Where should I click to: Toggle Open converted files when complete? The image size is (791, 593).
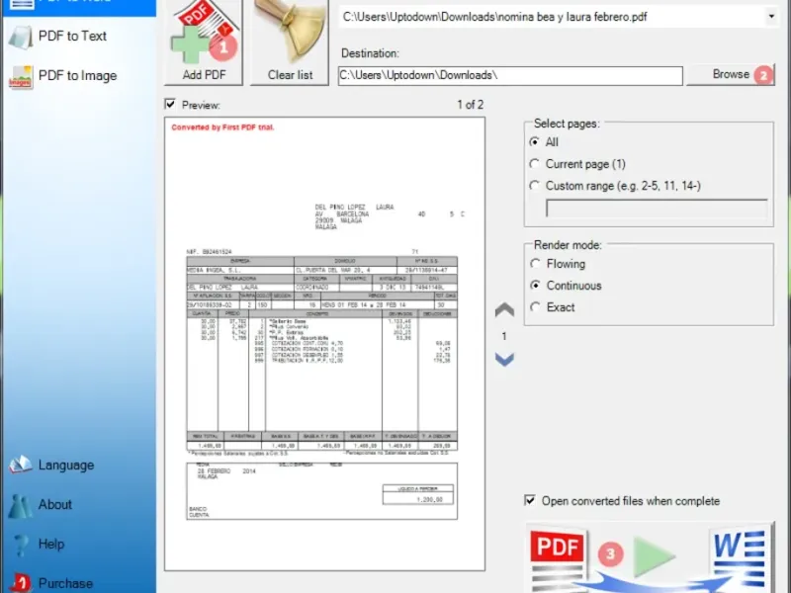pos(530,500)
